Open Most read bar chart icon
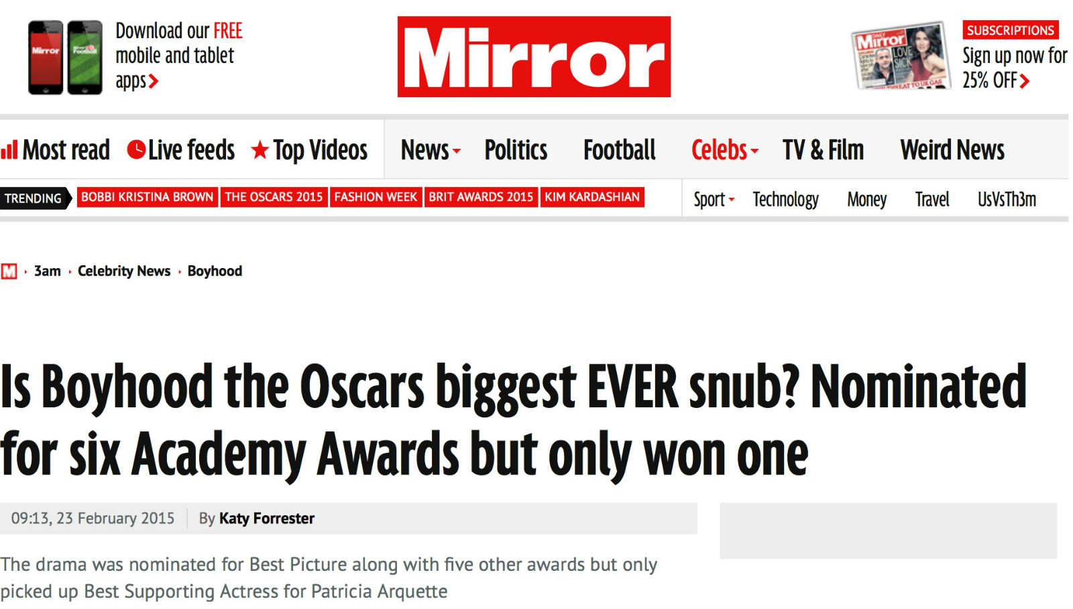This screenshot has height=609, width=1073. click(9, 149)
